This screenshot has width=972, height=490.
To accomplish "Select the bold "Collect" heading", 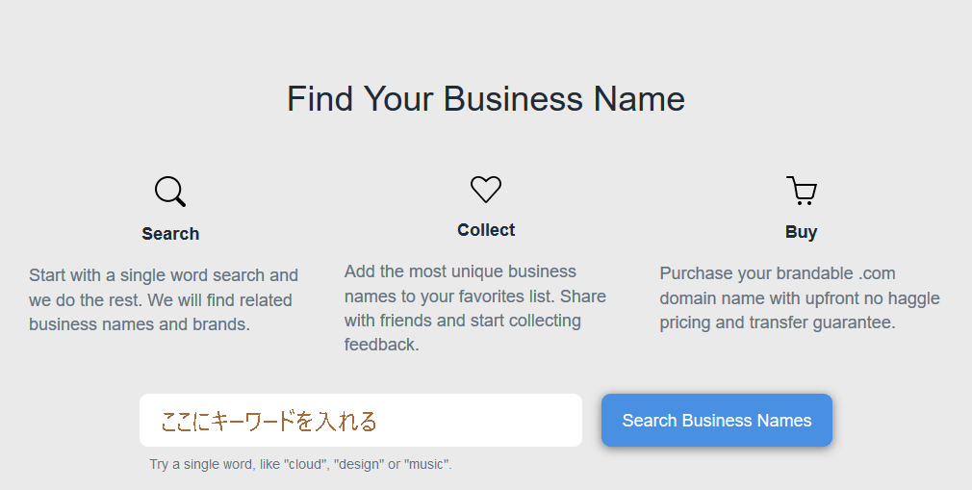I will (x=486, y=230).
